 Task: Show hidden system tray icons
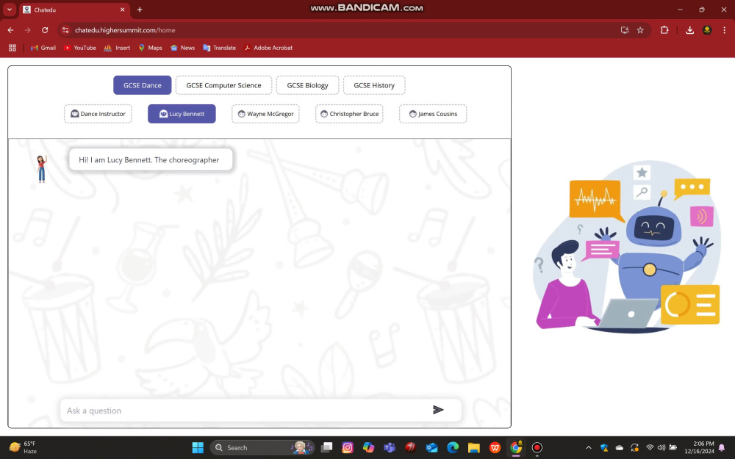tap(589, 448)
